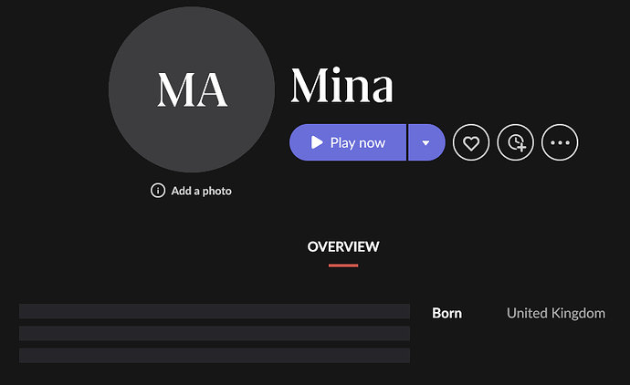Switch to the OVERVIEW tab

(x=343, y=246)
